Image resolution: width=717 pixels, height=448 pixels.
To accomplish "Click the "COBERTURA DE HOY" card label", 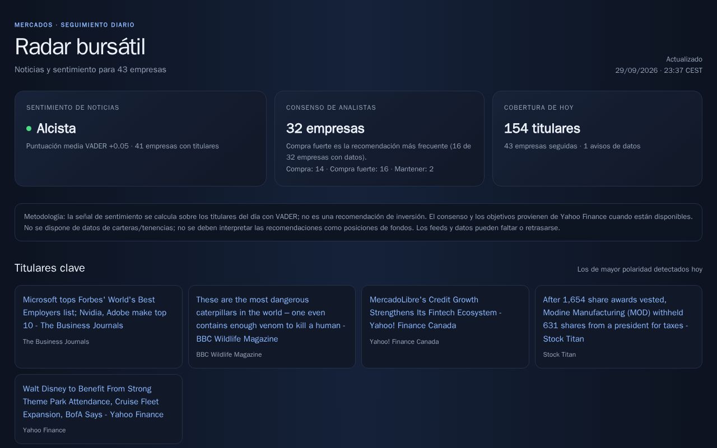I will point(539,108).
